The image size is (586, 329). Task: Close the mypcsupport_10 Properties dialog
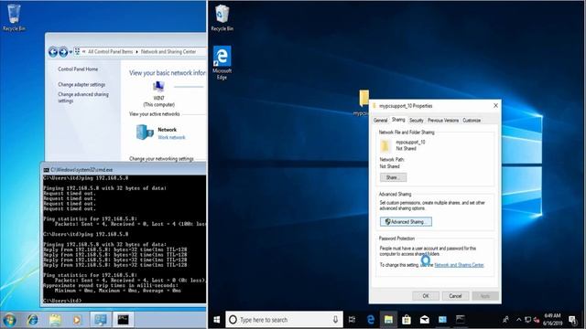(495, 106)
